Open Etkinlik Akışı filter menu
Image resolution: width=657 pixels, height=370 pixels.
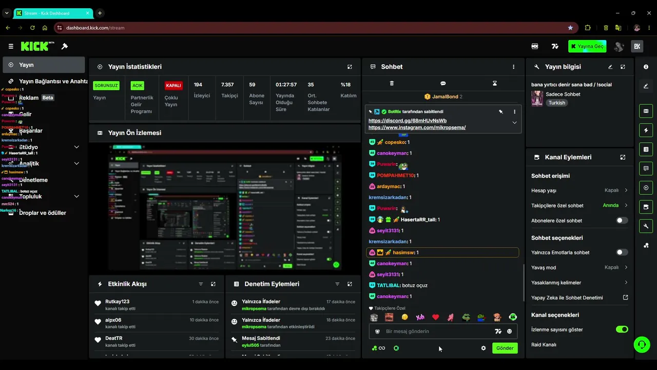[x=201, y=284]
